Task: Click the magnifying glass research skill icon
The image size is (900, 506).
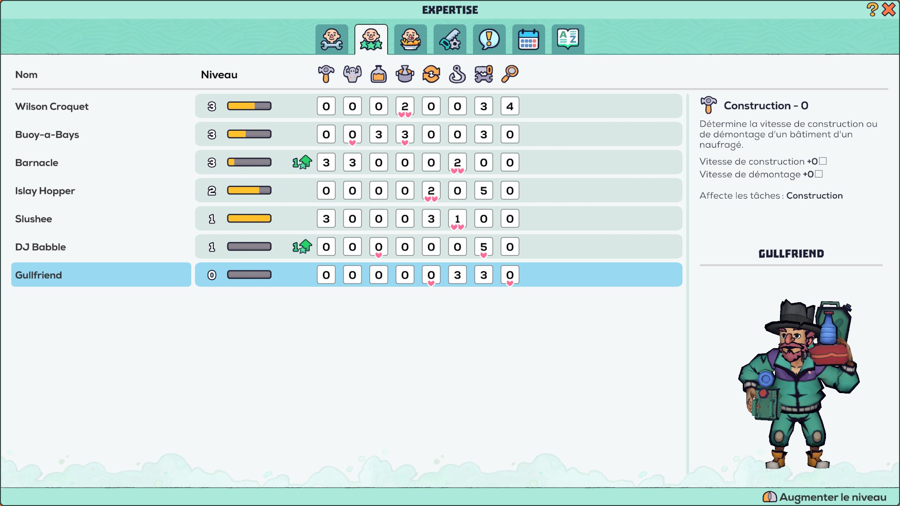Action: click(510, 74)
